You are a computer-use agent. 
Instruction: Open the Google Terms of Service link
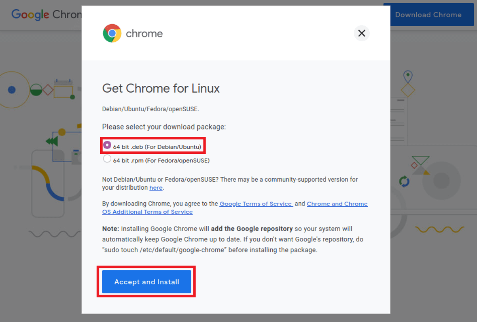(x=256, y=204)
